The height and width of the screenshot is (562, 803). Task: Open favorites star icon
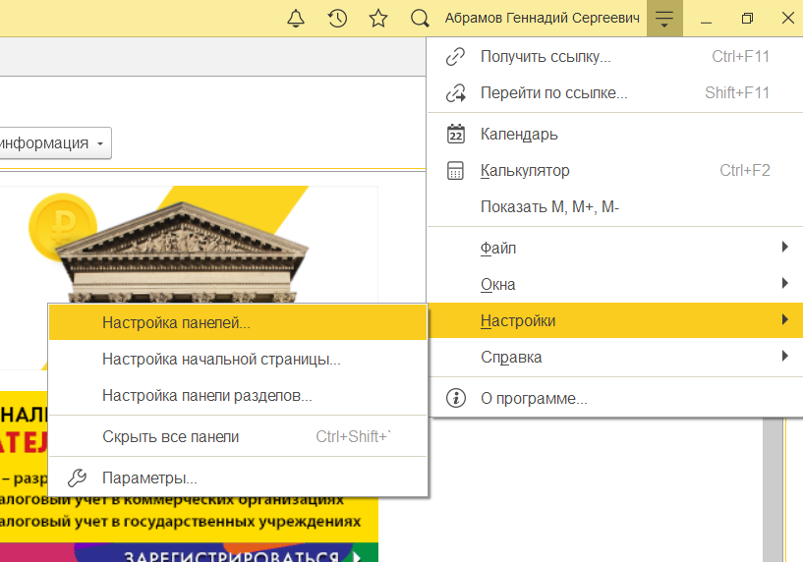tap(377, 19)
